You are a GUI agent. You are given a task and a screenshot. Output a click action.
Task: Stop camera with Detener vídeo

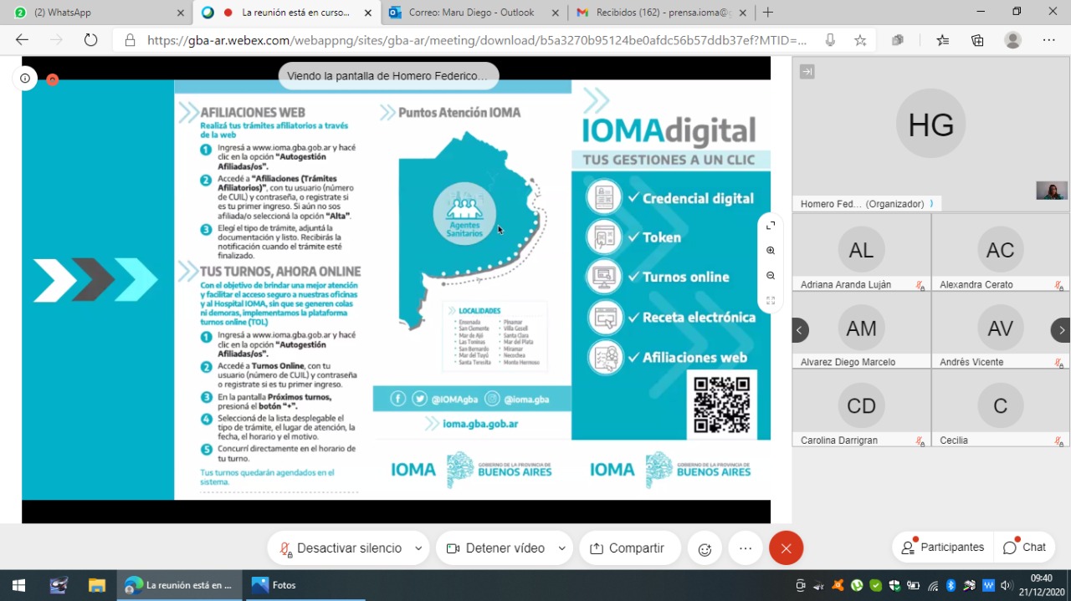(495, 548)
